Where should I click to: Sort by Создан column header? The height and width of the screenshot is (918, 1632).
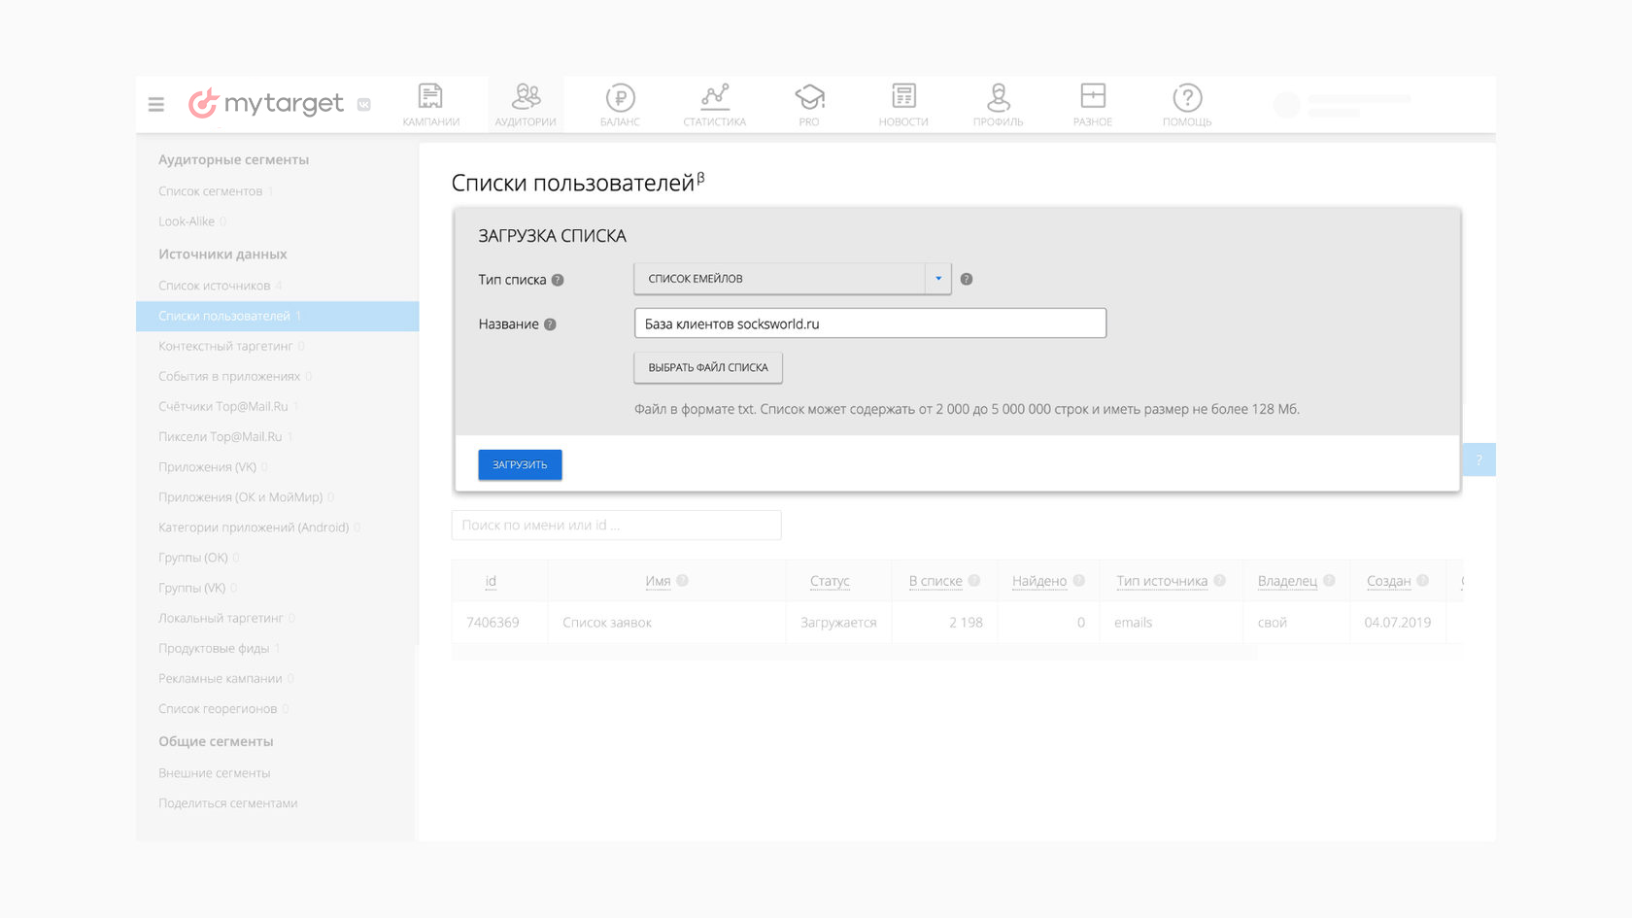pyautogui.click(x=1389, y=581)
